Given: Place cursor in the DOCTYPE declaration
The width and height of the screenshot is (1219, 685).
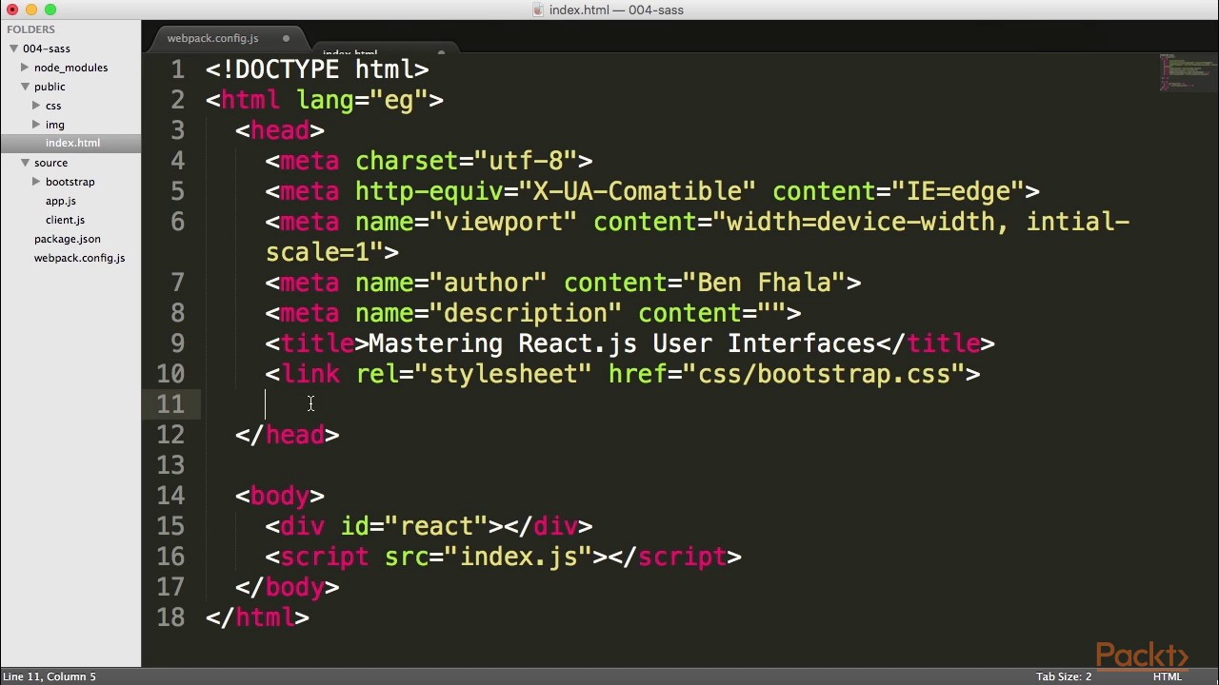Looking at the screenshot, I should (317, 69).
